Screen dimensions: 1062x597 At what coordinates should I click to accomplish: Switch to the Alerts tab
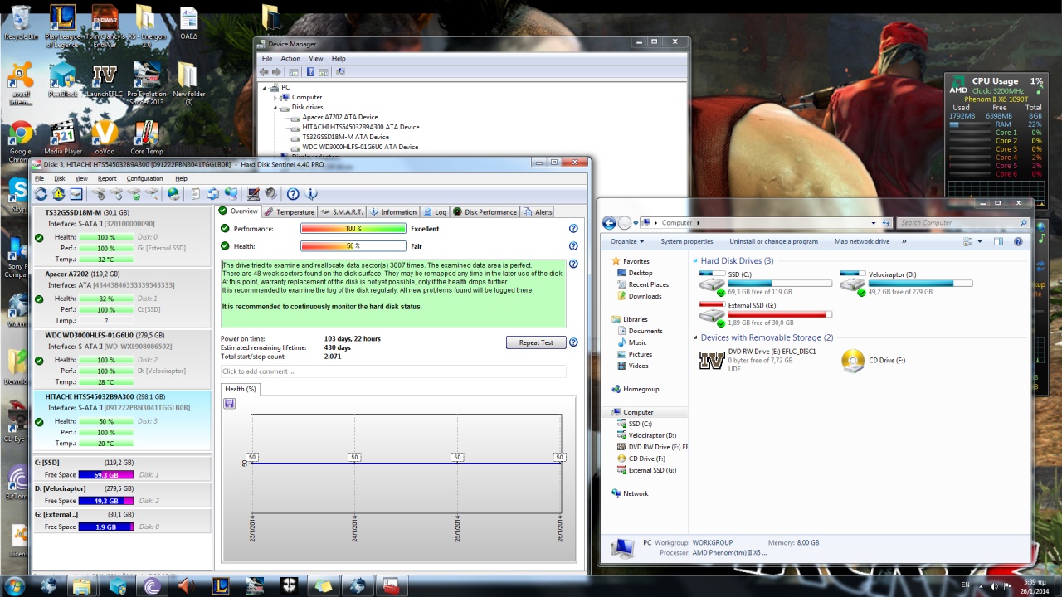pos(538,211)
